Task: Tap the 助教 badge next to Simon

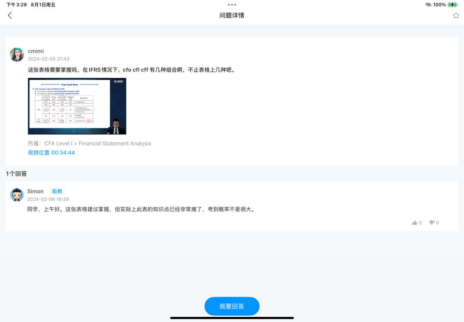Action: tap(57, 192)
